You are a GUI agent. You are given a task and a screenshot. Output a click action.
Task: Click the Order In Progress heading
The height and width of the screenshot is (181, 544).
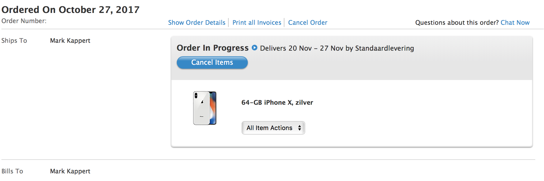coord(213,48)
